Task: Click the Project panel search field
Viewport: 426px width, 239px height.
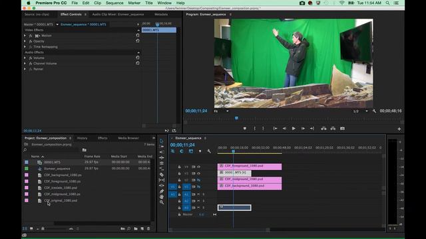Action: [53, 150]
